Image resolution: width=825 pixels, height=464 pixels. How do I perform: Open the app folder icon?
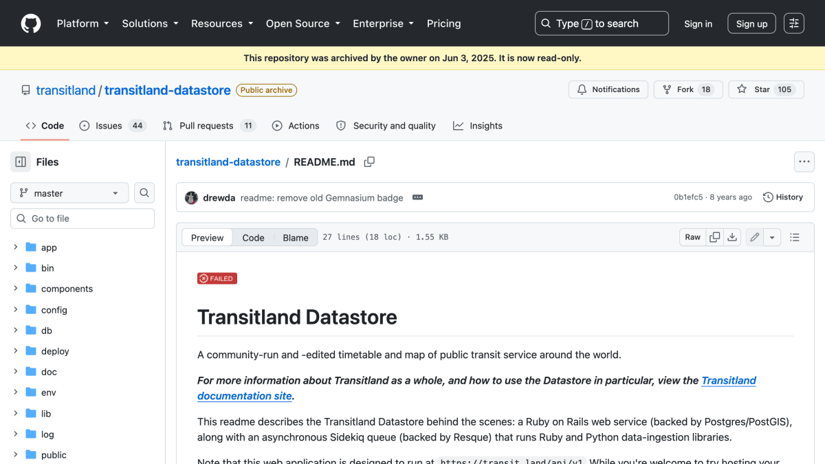point(31,247)
